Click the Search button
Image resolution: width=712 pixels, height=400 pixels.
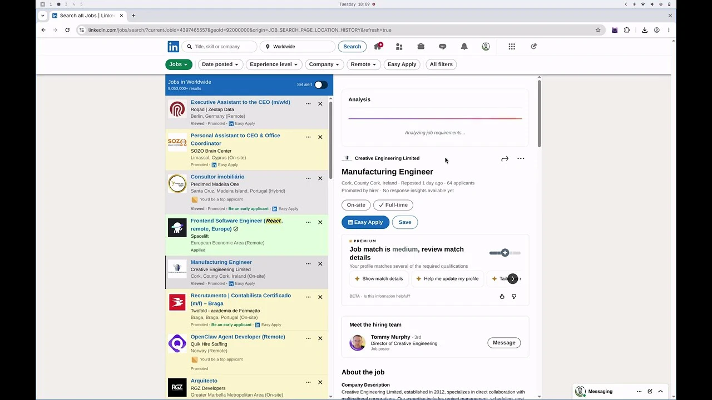(352, 47)
